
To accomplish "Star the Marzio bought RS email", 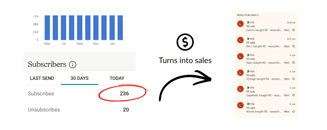I will tap(293, 111).
